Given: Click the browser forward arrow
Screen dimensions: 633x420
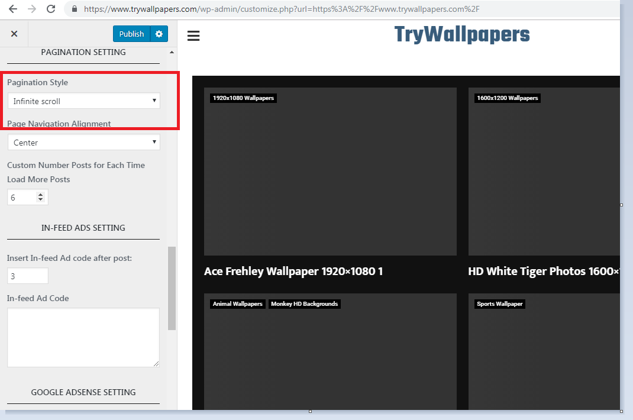Looking at the screenshot, I should [32, 9].
